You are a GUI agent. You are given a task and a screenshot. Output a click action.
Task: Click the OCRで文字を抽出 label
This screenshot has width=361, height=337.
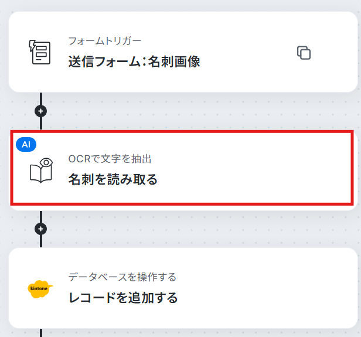click(110, 159)
